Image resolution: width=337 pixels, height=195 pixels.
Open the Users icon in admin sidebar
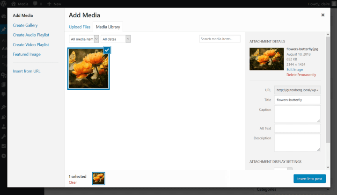(x=4, y=127)
